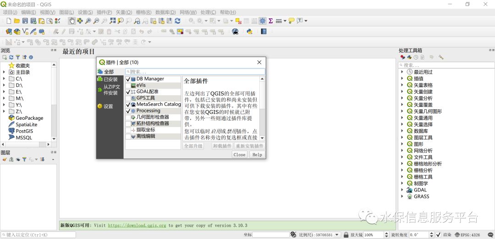Open Processing toolbox via gear toolbar icon
The width and height of the screenshot is (495, 239).
[x=263, y=21]
